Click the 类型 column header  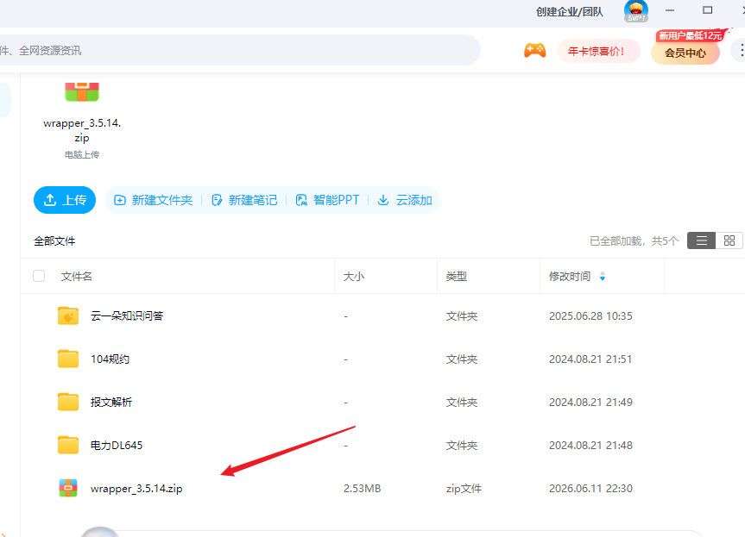click(x=457, y=276)
